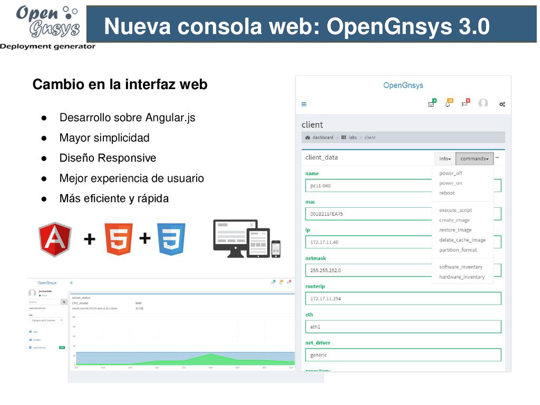The height and width of the screenshot is (405, 540).
Task: Select execute_script from commands menu
Action: pyautogui.click(x=456, y=210)
